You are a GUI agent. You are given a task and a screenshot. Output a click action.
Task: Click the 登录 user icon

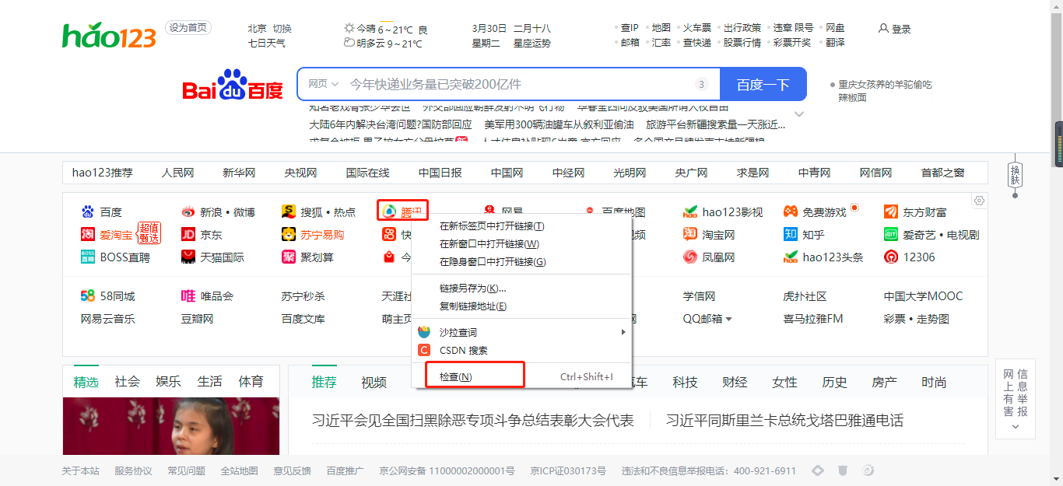[x=883, y=29]
